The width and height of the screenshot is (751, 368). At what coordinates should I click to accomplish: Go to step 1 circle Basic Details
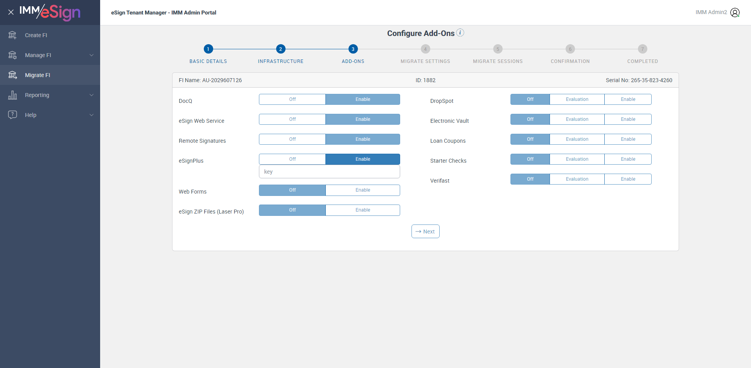coord(208,49)
